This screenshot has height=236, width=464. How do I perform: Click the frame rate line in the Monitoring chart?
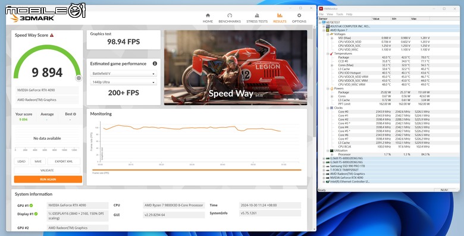[x=192, y=128]
